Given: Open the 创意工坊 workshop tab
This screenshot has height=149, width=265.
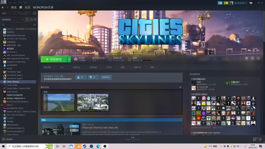Looking at the screenshot, I should (137, 67).
